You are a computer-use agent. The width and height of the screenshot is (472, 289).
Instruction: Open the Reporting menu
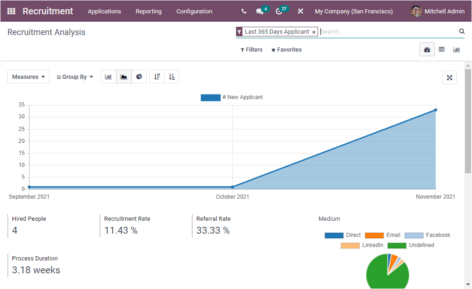[148, 11]
